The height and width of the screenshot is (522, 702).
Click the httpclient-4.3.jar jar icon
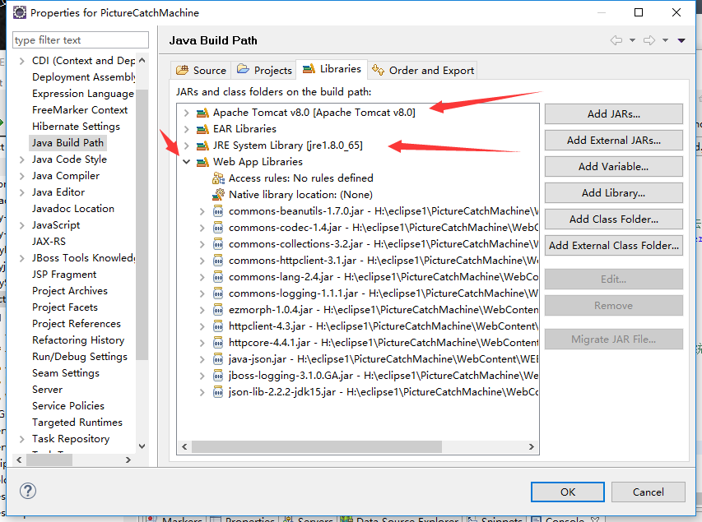218,326
